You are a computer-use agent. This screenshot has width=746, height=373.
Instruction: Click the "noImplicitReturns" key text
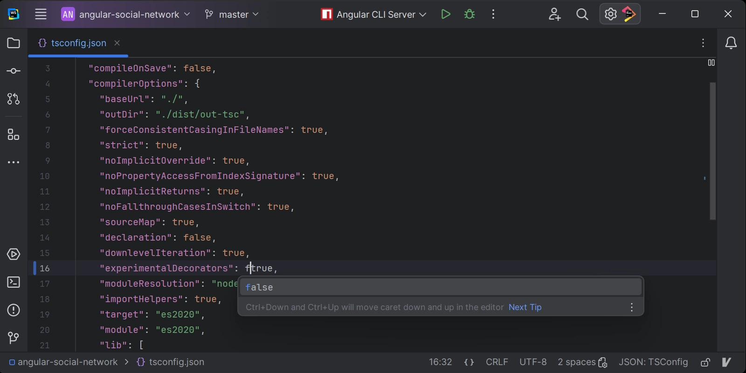tap(152, 191)
